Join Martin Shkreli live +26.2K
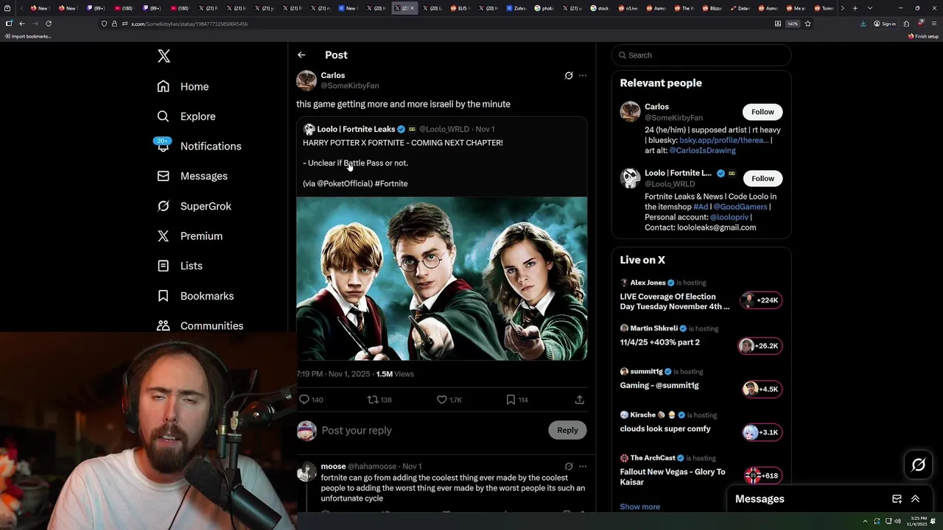 760,346
